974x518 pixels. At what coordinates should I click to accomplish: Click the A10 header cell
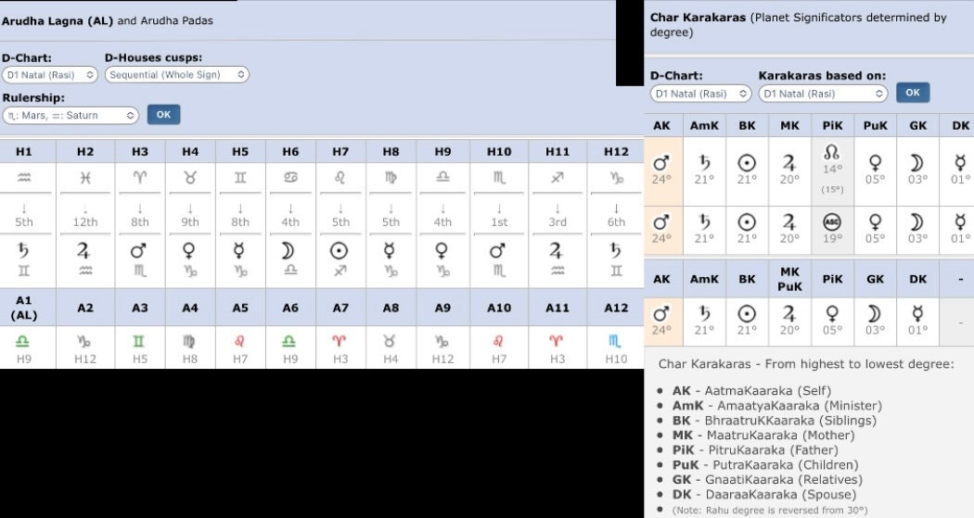(x=499, y=308)
